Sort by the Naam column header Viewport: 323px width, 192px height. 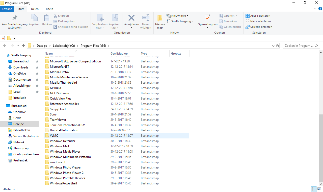tap(76, 54)
